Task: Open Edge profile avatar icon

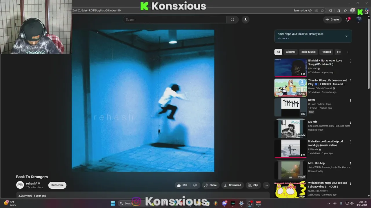Action: pyautogui.click(x=352, y=10)
